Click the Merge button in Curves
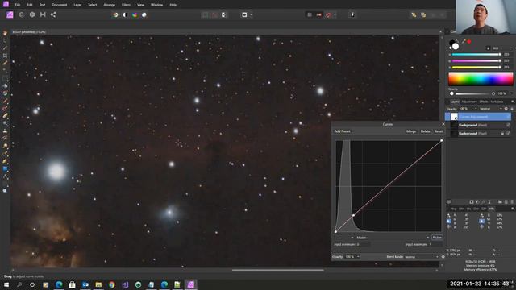 coord(411,131)
